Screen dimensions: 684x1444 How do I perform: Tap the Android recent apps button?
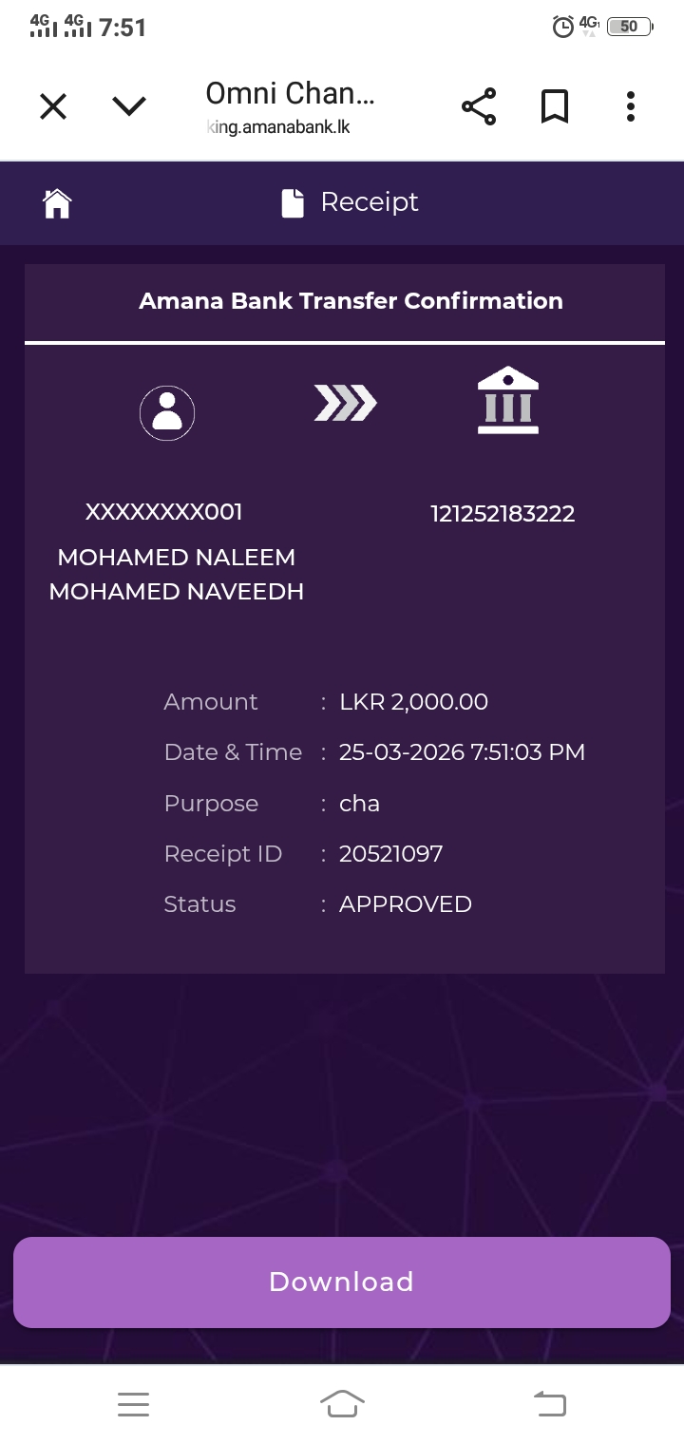point(133,1404)
